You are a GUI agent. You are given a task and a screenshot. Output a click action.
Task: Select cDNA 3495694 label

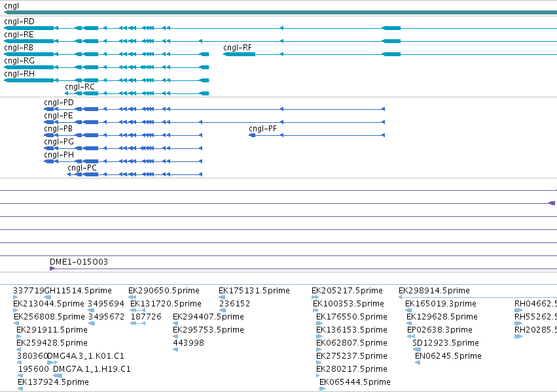(x=106, y=304)
